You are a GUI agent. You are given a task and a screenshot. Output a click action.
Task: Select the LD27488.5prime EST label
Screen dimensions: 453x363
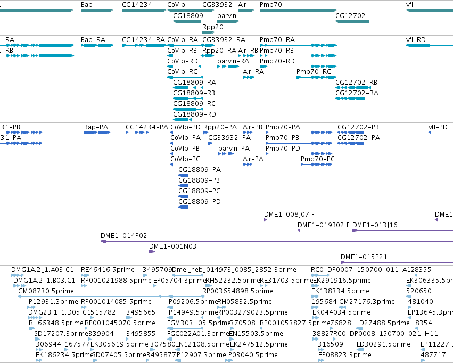pos(383,323)
